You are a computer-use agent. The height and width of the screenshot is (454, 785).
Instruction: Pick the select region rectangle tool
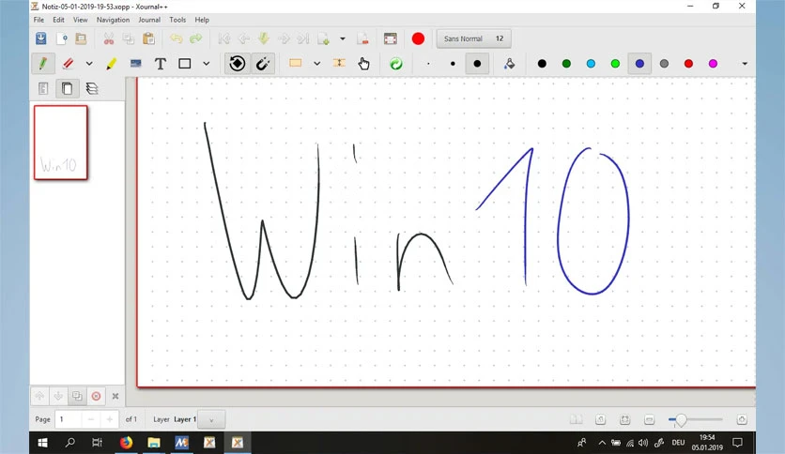click(x=296, y=63)
